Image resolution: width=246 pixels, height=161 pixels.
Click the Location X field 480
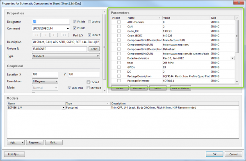pyautogui.click(x=45, y=74)
